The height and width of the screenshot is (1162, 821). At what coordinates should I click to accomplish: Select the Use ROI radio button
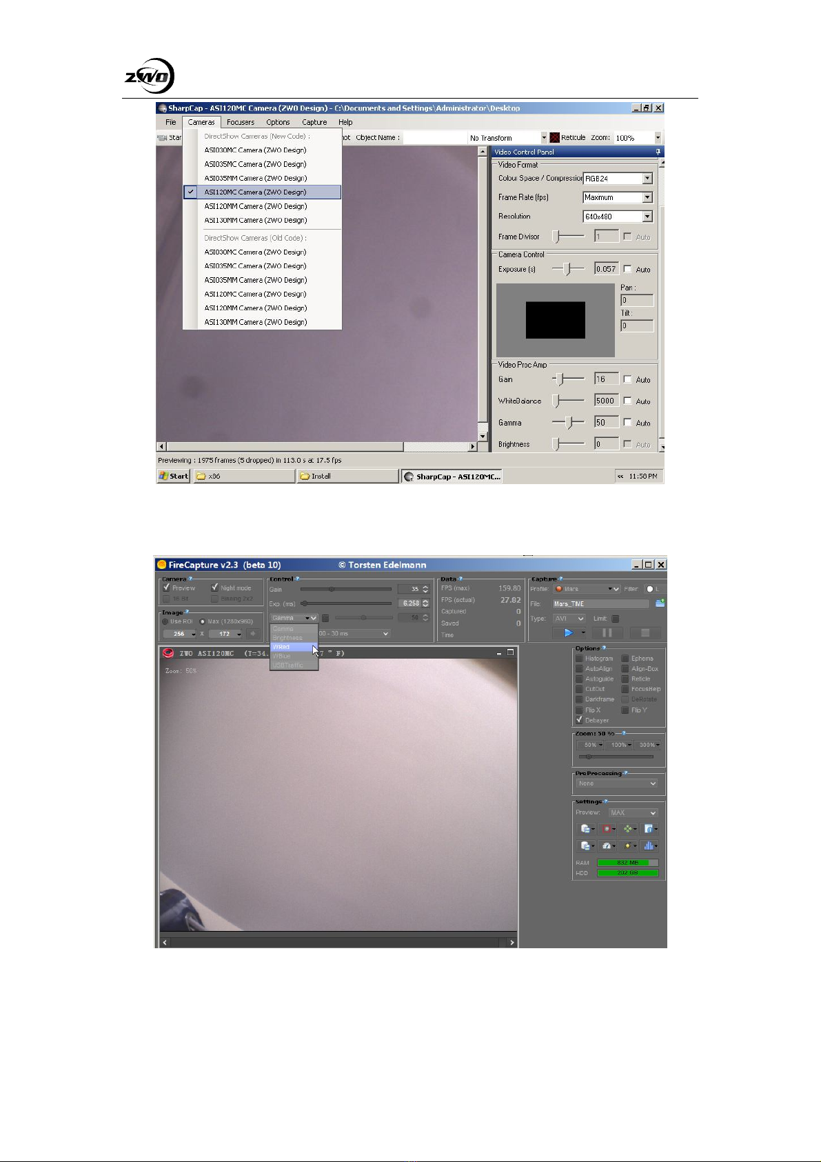point(165,621)
